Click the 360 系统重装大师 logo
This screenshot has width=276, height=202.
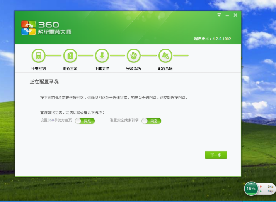point(46,28)
